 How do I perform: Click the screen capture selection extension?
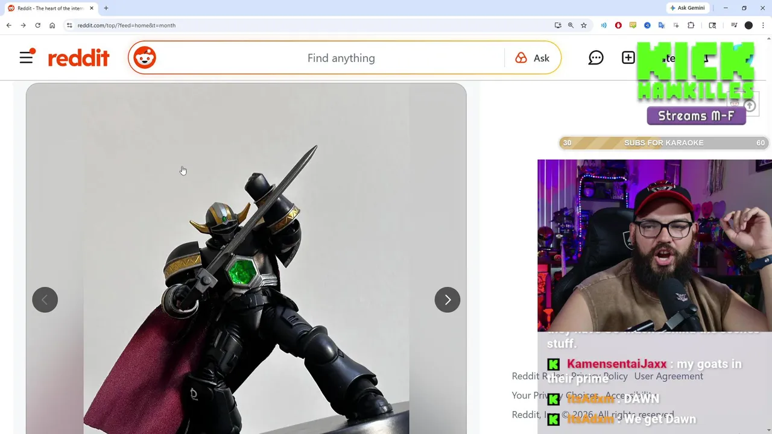pos(676,25)
